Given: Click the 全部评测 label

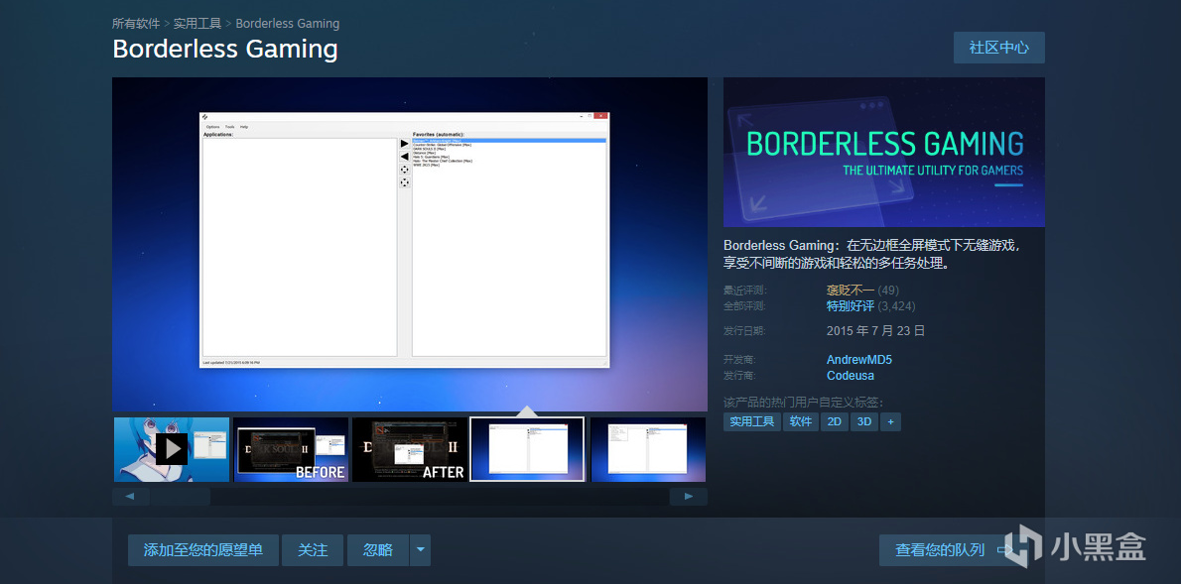Looking at the screenshot, I should coord(745,306).
